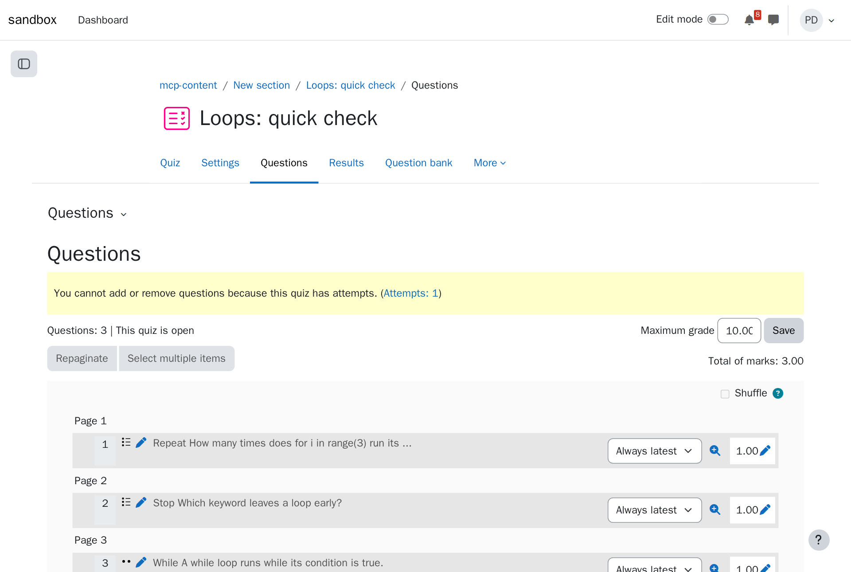The width and height of the screenshot is (851, 572).
Task: Click multiple choice type icon on question 1
Action: (126, 442)
